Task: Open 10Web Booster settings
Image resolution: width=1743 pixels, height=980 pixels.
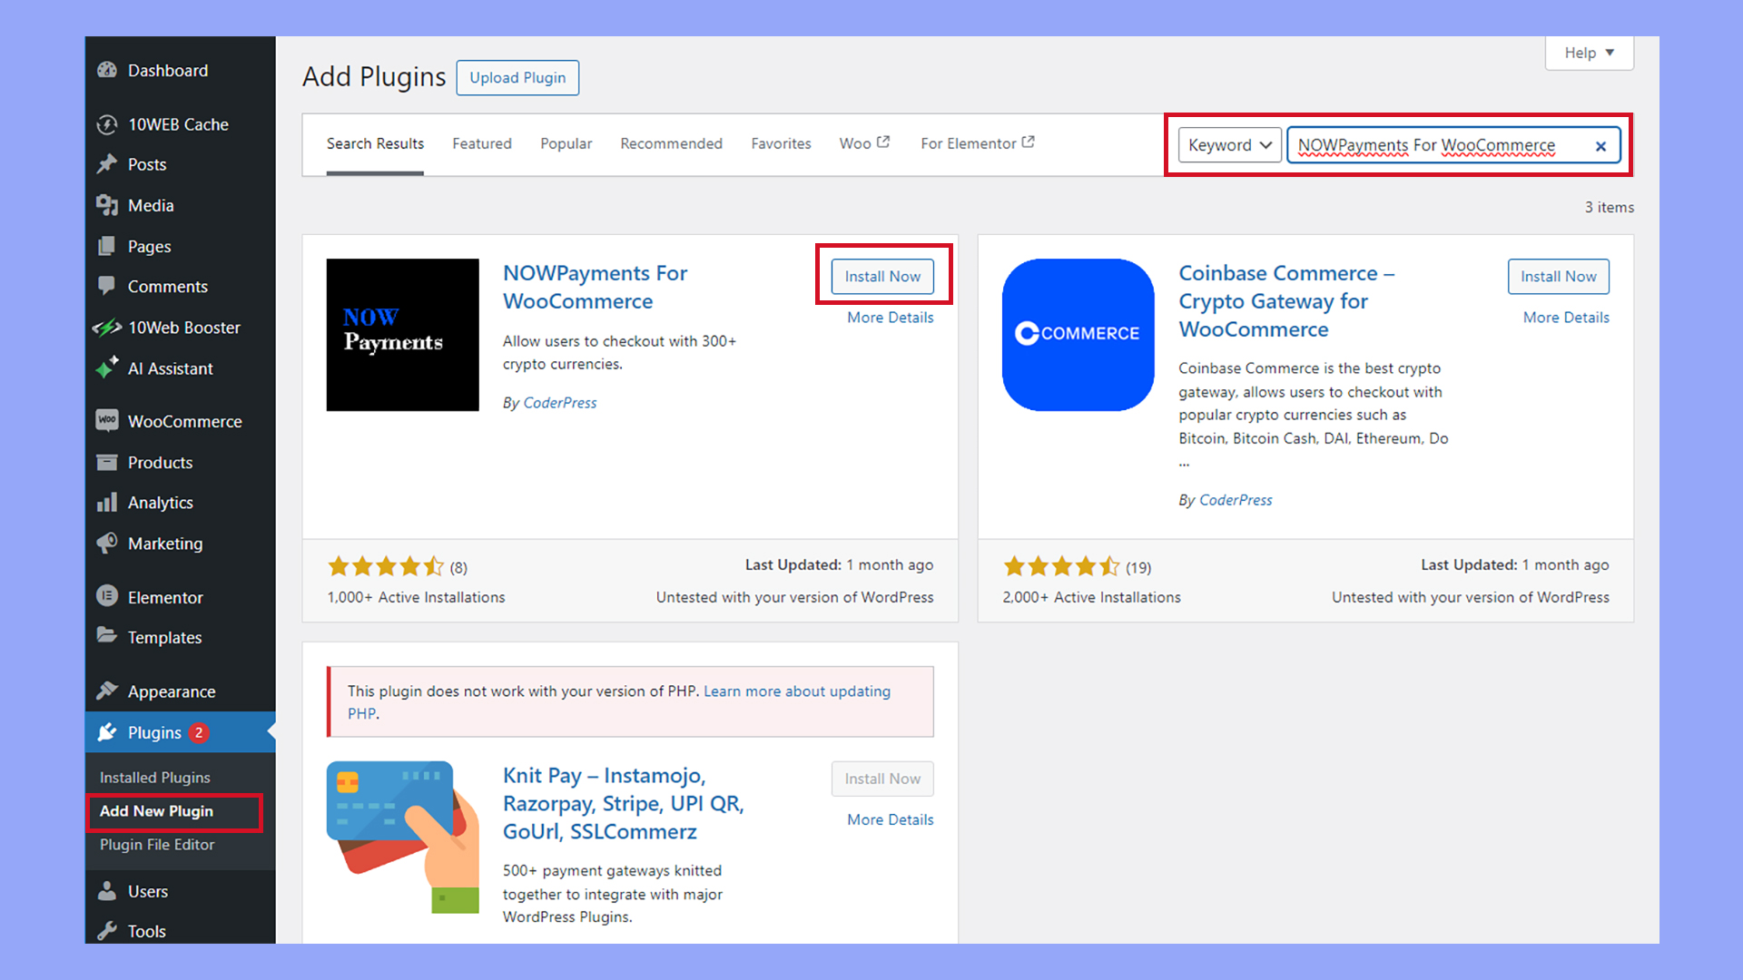Action: point(183,328)
